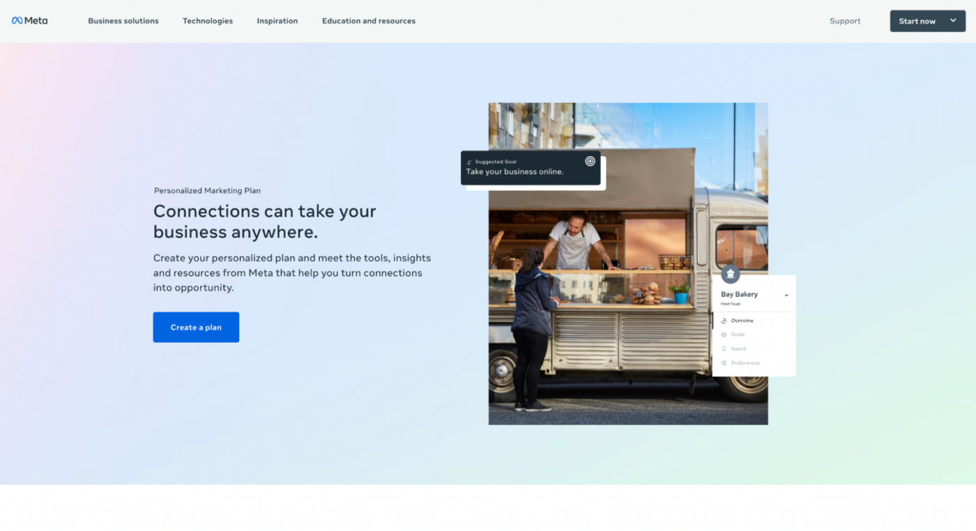Open the Inspiration menu
This screenshot has height=531, width=976.
pos(277,21)
